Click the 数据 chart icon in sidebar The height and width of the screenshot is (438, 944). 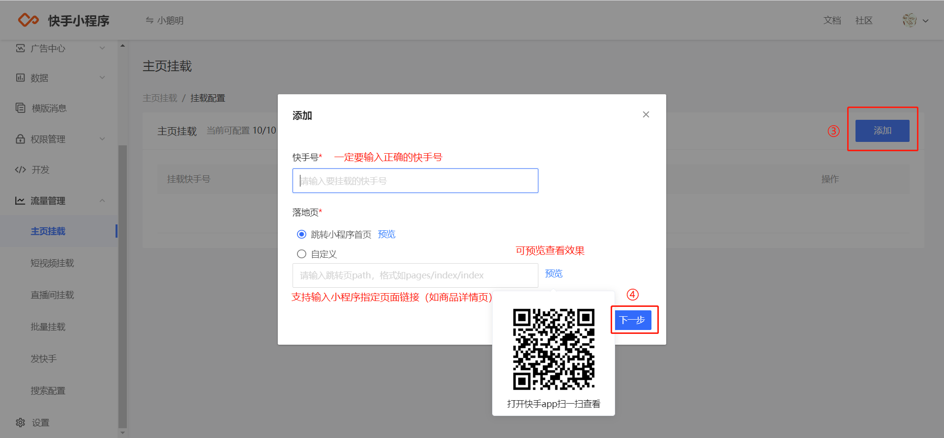coord(20,78)
